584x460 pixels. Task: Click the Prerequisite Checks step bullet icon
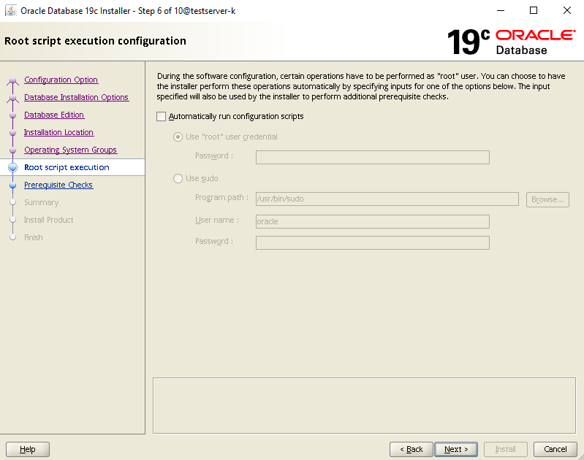(x=12, y=185)
